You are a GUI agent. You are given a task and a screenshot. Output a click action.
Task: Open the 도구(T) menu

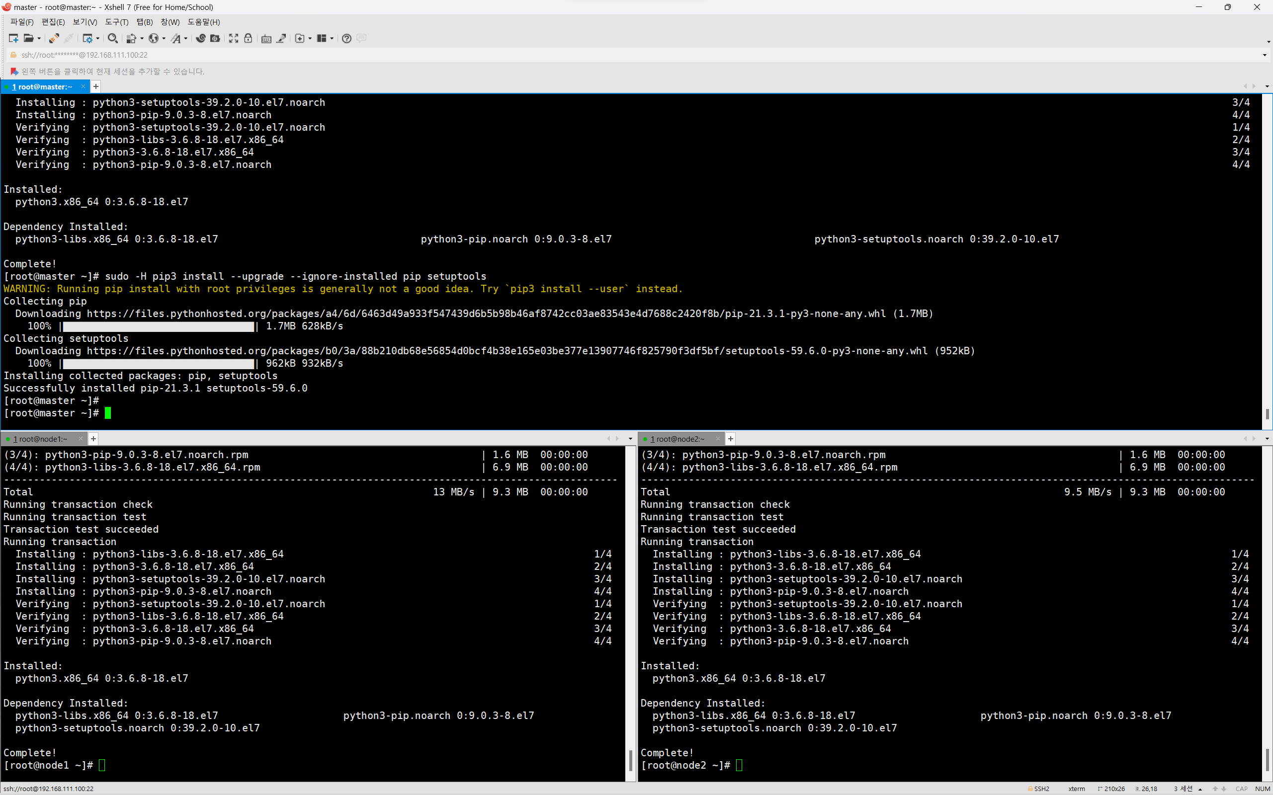[116, 22]
